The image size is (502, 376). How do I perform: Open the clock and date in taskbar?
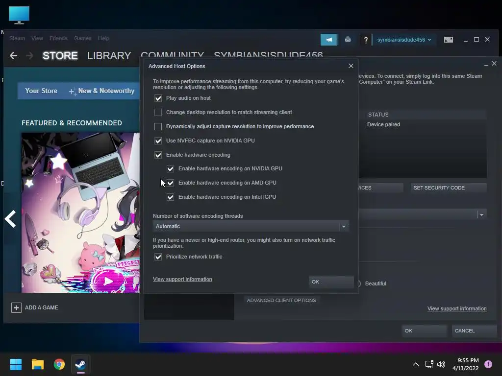[x=466, y=364]
